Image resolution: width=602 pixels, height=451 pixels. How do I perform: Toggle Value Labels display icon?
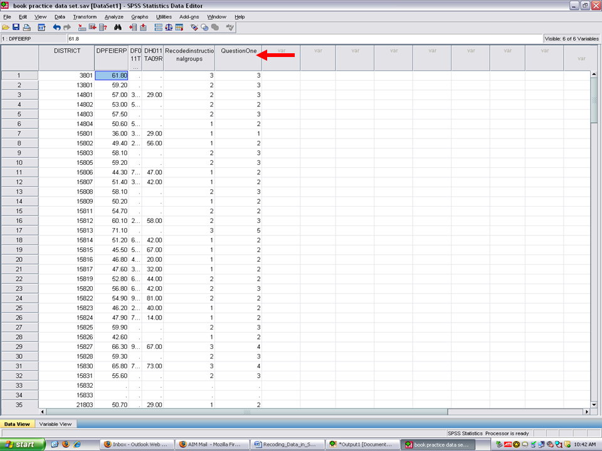[194, 28]
